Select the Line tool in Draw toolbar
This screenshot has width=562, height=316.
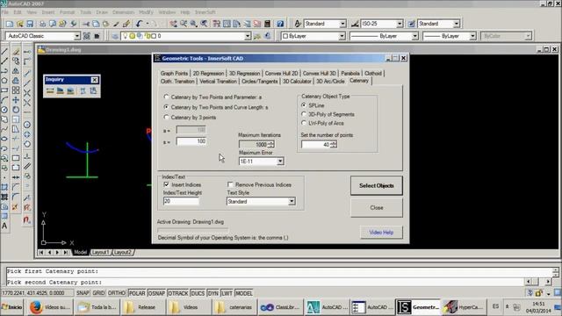click(x=4, y=52)
